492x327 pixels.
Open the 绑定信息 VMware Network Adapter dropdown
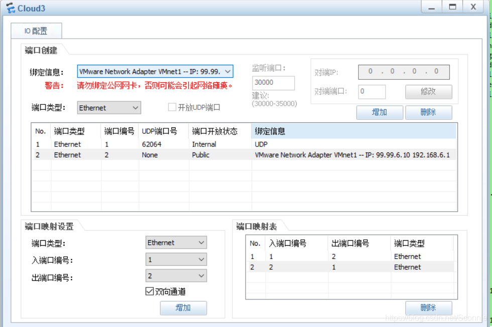(155, 72)
